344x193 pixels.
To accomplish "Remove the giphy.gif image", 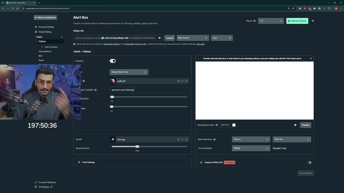I will coord(182,81).
